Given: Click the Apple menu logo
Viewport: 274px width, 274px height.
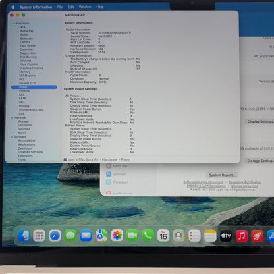Looking at the screenshot, I should pyautogui.click(x=13, y=7).
